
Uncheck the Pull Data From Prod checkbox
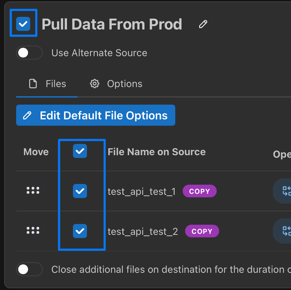pyautogui.click(x=23, y=24)
